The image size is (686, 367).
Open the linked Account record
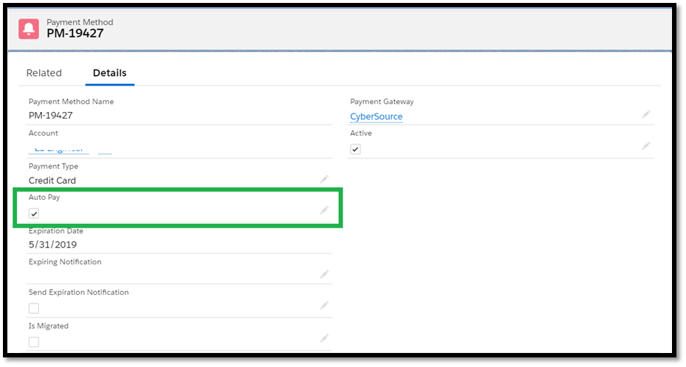pyautogui.click(x=59, y=149)
